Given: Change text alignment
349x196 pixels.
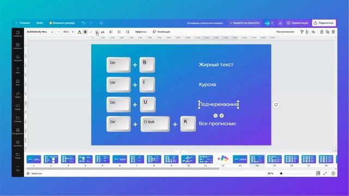Looking at the screenshot, I should tap(111, 32).
